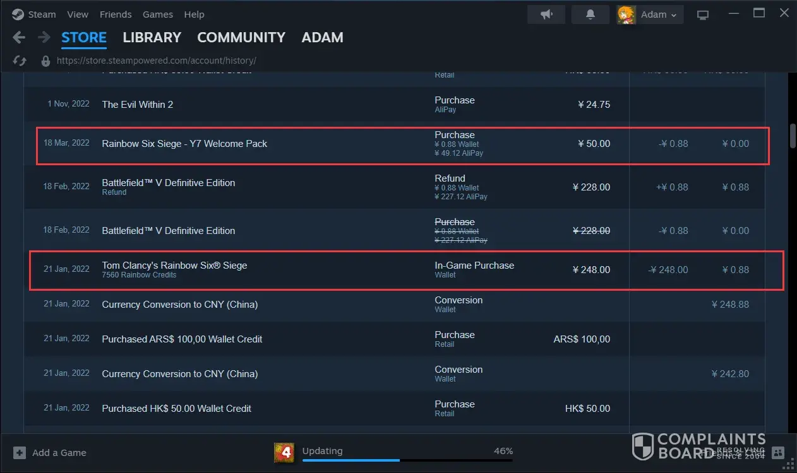Viewport: 797px width, 473px height.
Task: Click the Add a Game plus icon
Action: pyautogui.click(x=20, y=453)
